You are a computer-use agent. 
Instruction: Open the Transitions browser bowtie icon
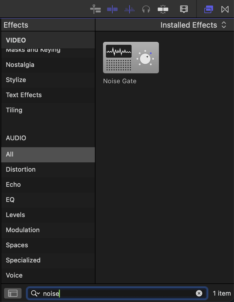(x=225, y=9)
